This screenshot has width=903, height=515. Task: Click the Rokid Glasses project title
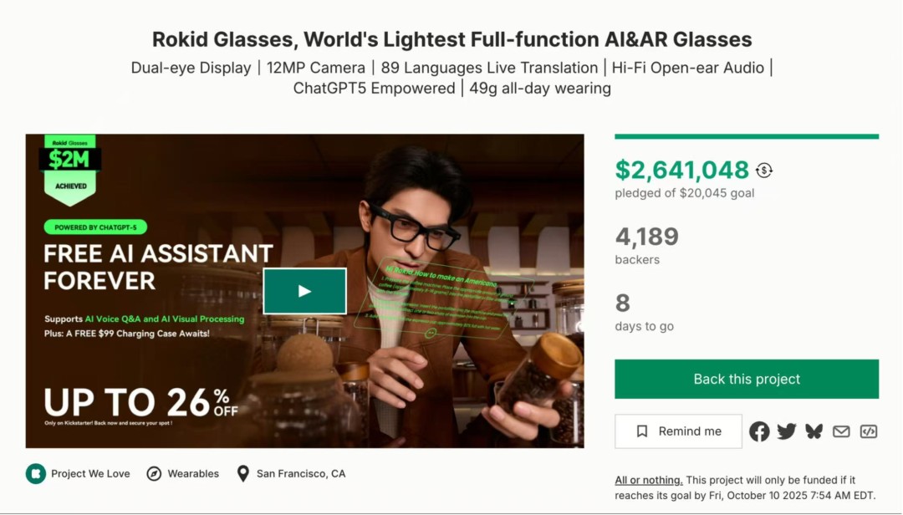point(451,39)
